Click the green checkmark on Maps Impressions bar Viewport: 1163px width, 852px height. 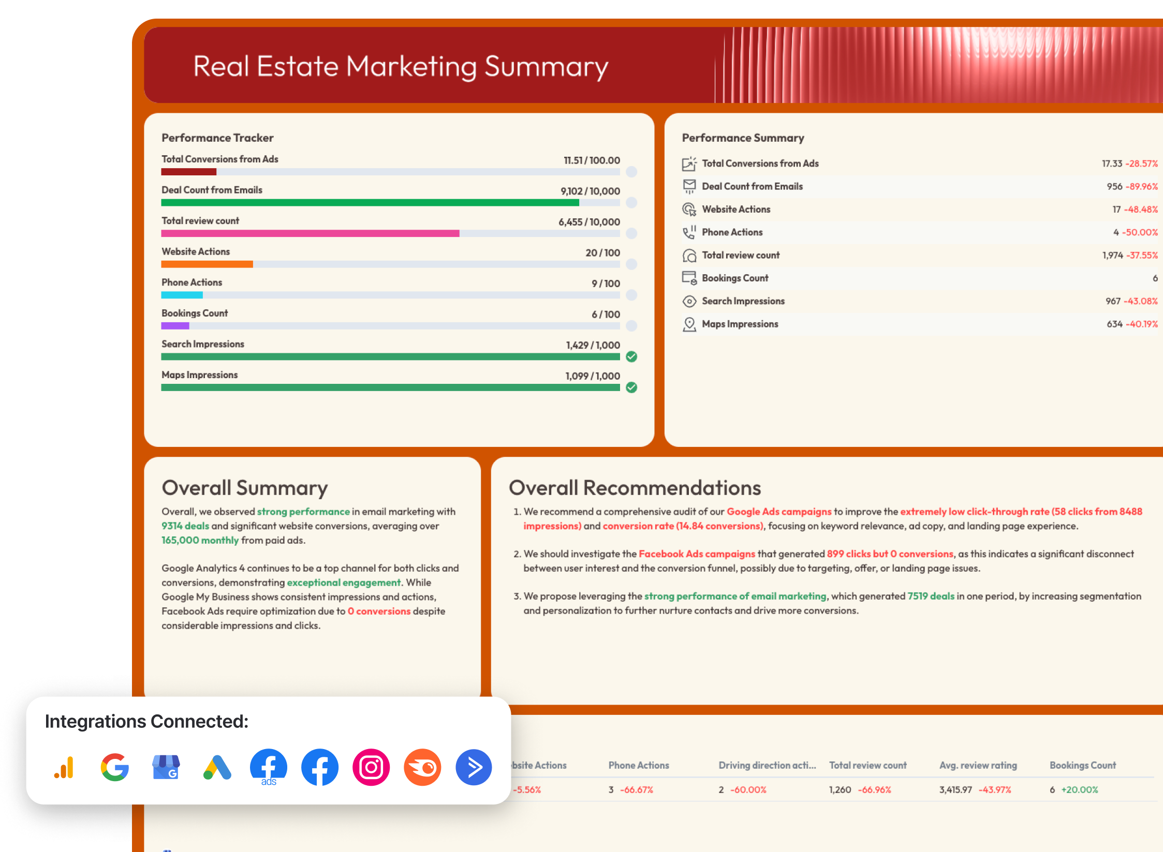pyautogui.click(x=631, y=387)
